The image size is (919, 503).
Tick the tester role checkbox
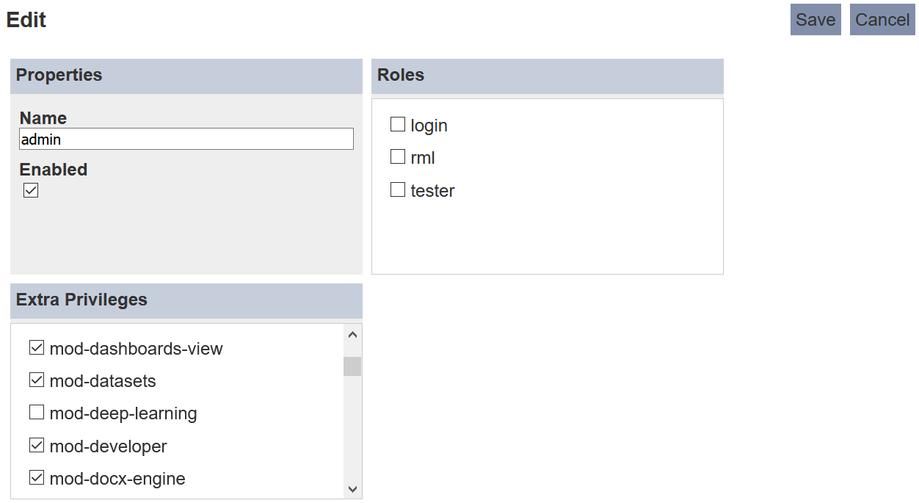tap(398, 189)
